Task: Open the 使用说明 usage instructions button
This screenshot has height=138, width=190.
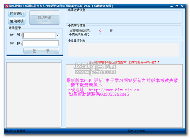Action: [x=17, y=21]
